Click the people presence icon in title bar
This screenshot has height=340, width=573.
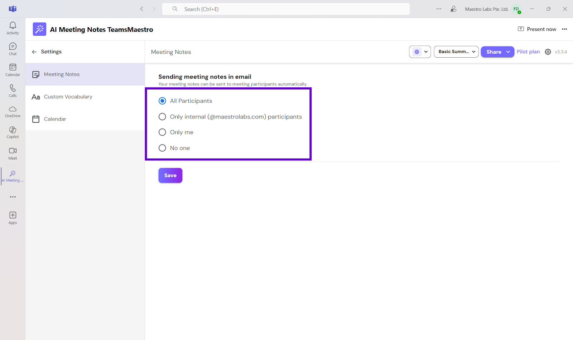point(453,9)
